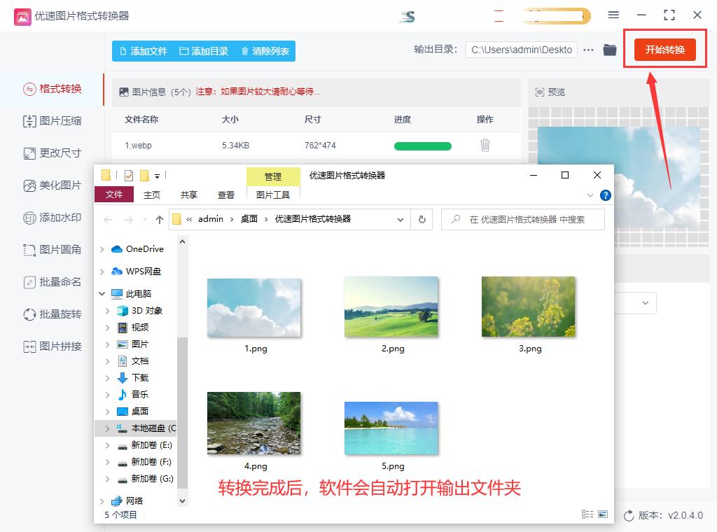Open the 文件 menu in Explorer
The image size is (717, 532).
tap(114, 195)
